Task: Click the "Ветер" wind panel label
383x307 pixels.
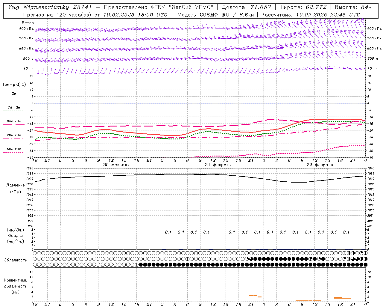Action: 28,23
